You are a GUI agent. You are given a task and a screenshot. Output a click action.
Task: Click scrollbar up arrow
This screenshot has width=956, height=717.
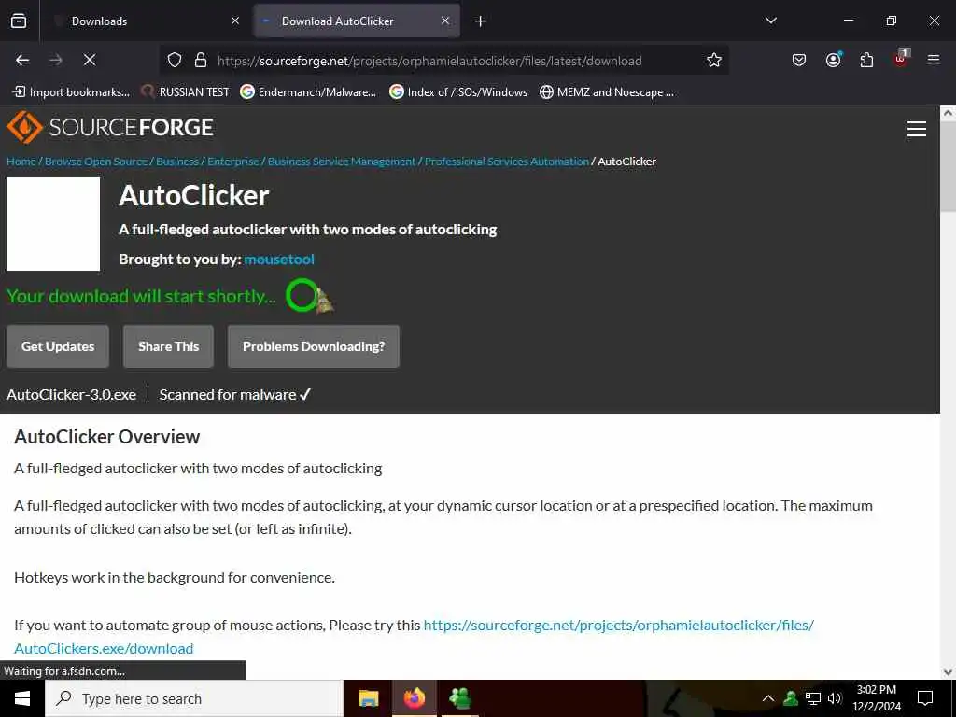[948, 112]
